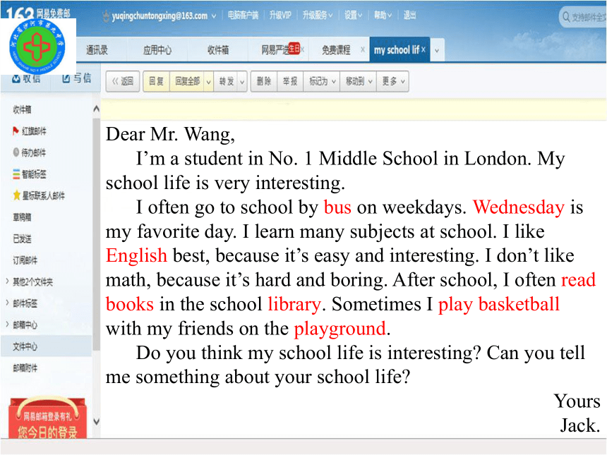Close the my school life tab
The width and height of the screenshot is (607, 455).
click(x=423, y=49)
